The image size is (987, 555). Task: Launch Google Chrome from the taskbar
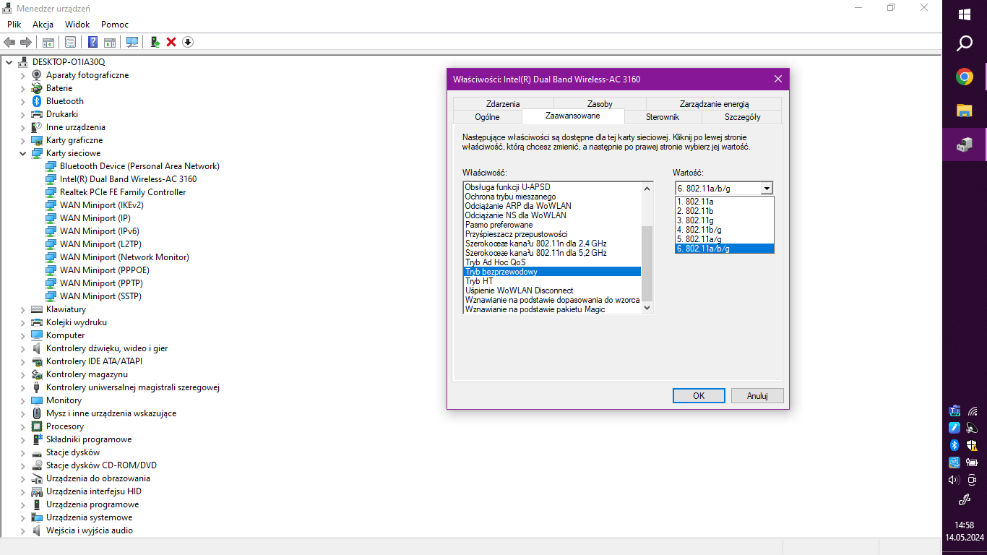coord(965,77)
